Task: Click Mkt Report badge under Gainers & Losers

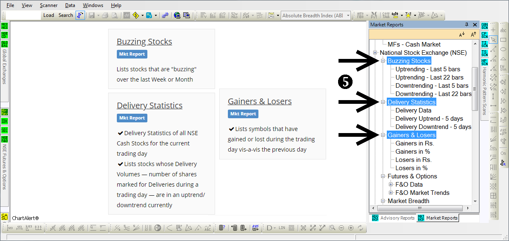Action: 243,114
